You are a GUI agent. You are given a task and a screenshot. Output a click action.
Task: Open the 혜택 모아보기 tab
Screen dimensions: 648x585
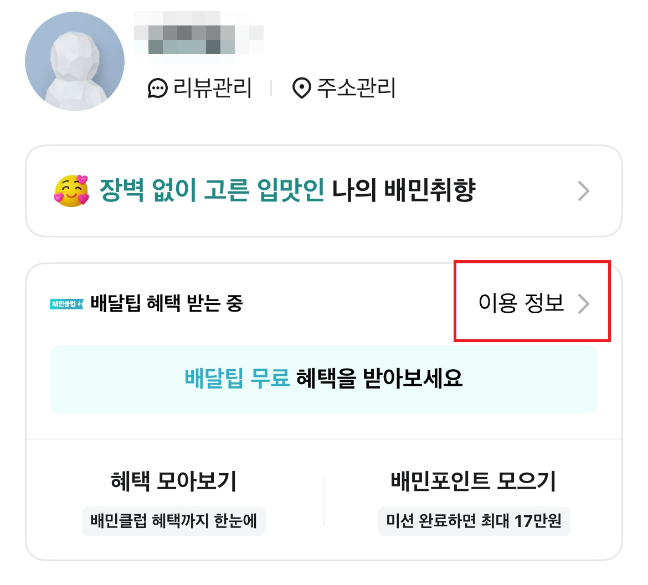point(174,481)
